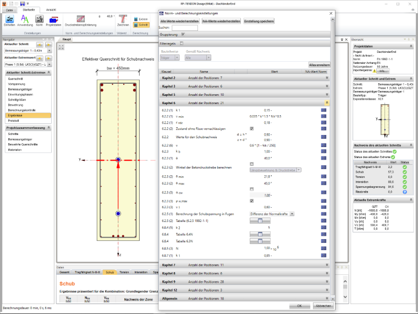
Task: Toggle Winkel der Betondruckstrebe berechnen checkbox
Action: pyautogui.click(x=252, y=164)
